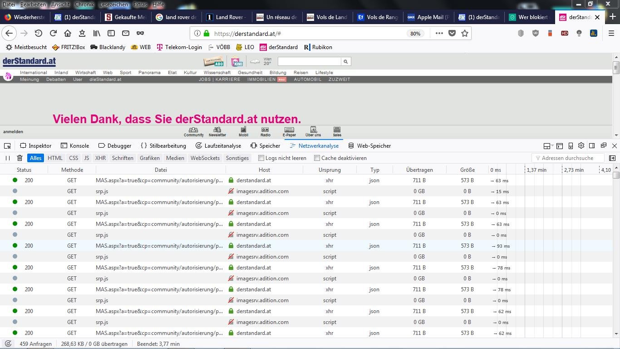Enable "Logs nicht leeren" checkbox
Screen dimensions: 620x349
[x=261, y=158]
